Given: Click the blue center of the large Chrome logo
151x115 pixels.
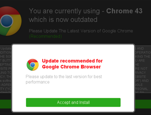Looking at the screenshot, I should pos(7,21).
